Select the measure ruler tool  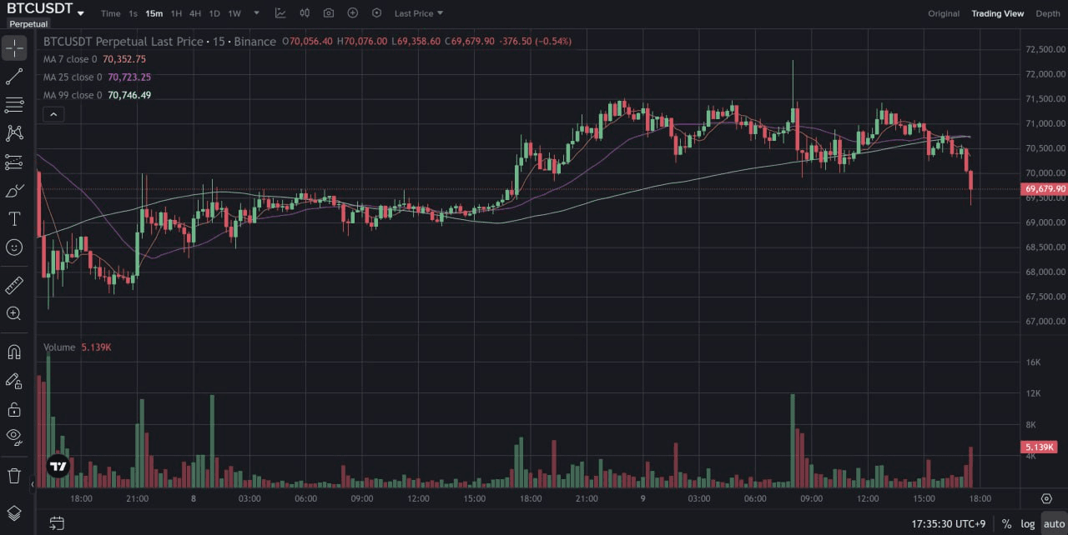tap(14, 285)
